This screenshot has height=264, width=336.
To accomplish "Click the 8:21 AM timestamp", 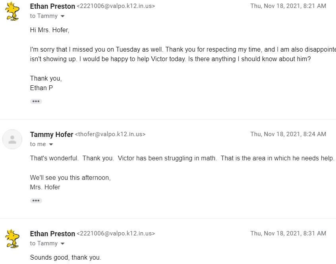I will [x=288, y=6].
